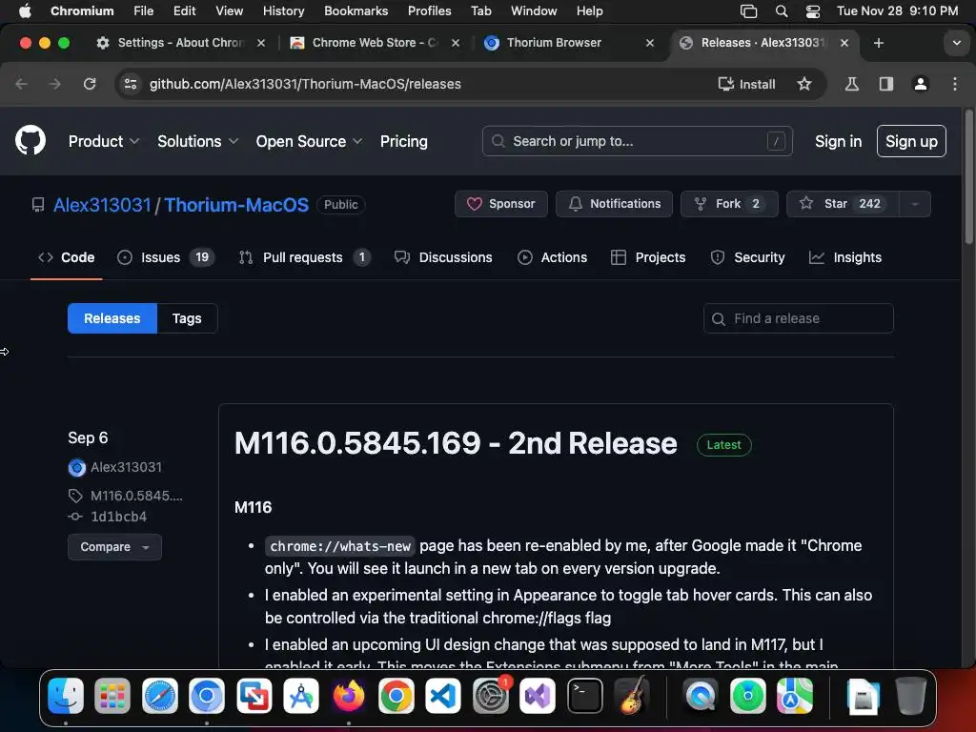Open the Pricing link
Image resolution: width=976 pixels, height=732 pixels.
(x=403, y=141)
